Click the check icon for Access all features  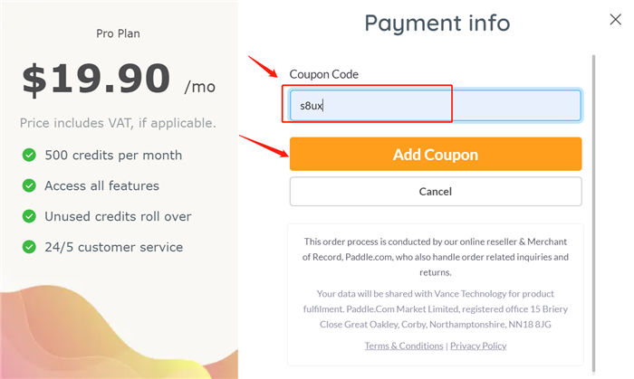click(x=29, y=185)
